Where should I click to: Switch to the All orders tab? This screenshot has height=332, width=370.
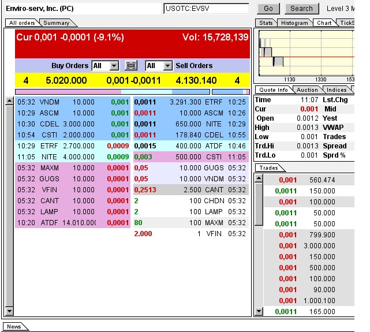pyautogui.click(x=22, y=23)
